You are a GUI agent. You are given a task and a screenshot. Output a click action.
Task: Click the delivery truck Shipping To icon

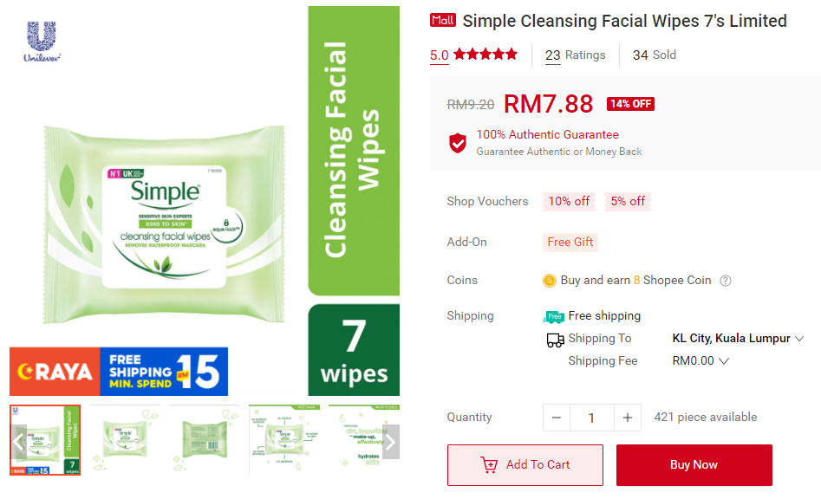pos(555,340)
